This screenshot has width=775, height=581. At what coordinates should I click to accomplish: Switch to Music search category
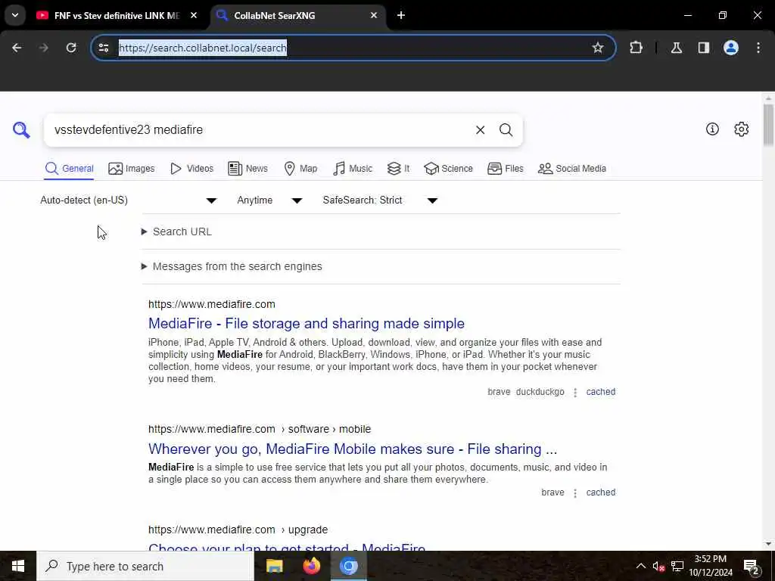pos(353,169)
